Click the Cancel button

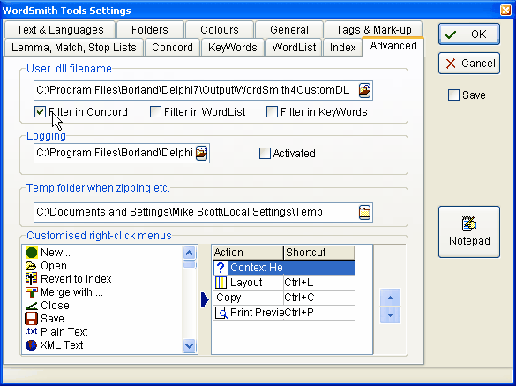point(469,64)
